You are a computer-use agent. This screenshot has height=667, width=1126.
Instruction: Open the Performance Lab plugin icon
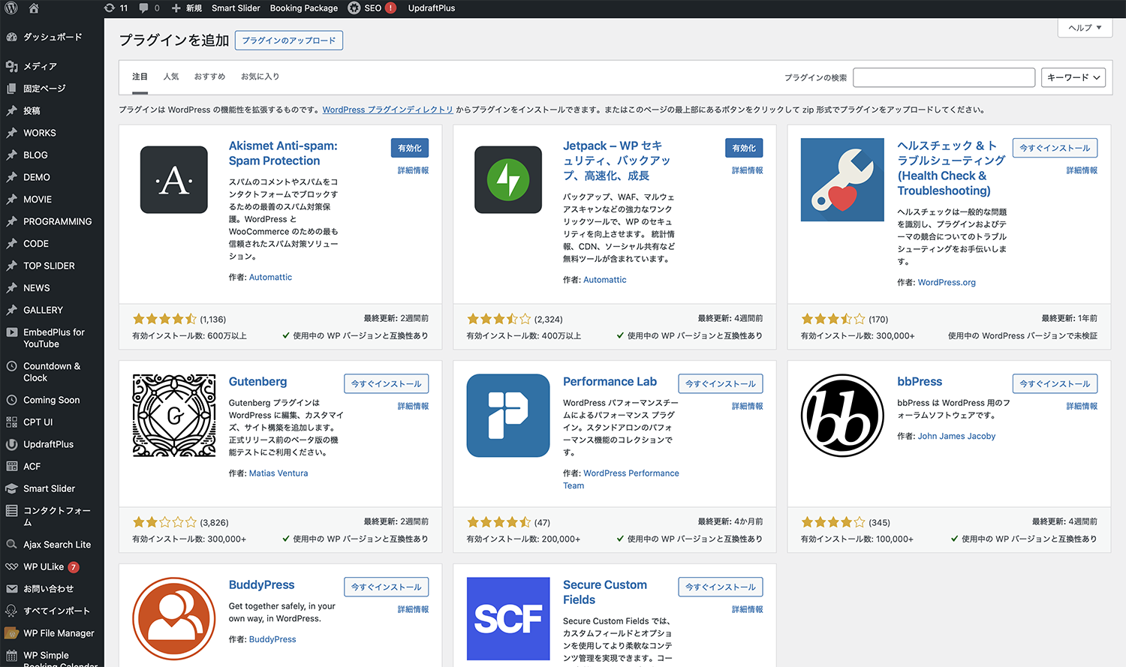[x=508, y=416]
